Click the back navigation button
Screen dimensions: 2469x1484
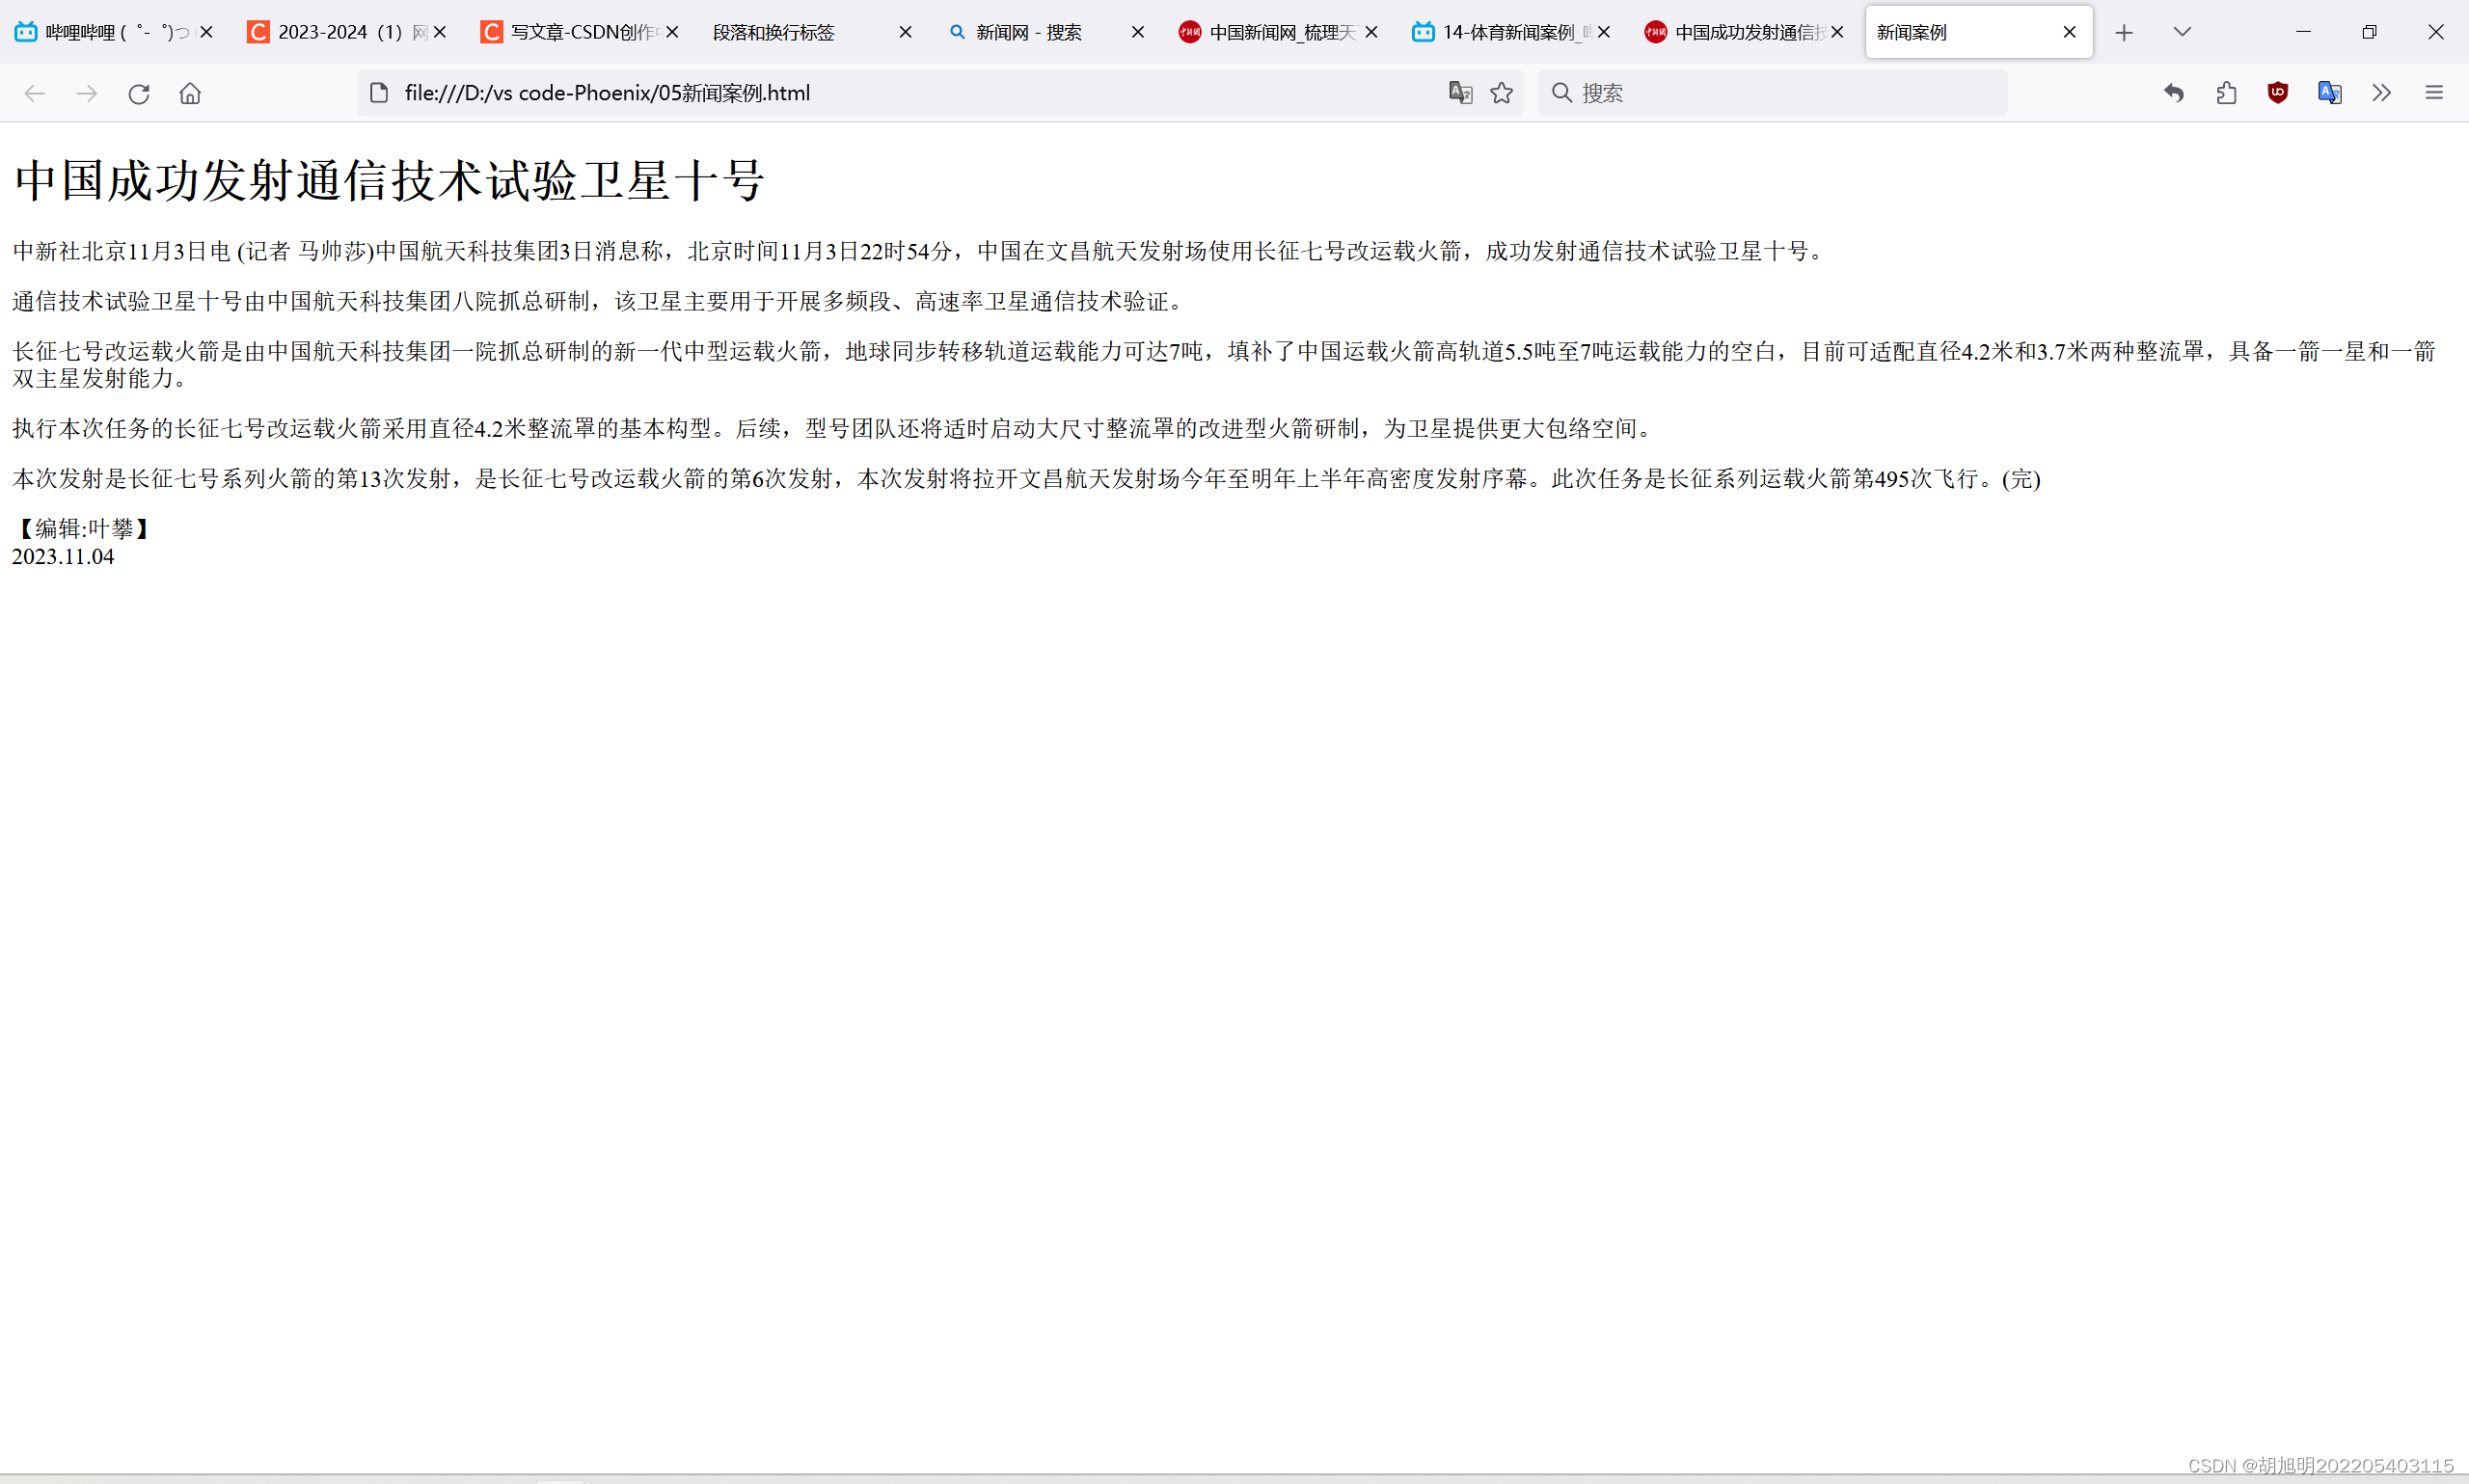[x=35, y=93]
